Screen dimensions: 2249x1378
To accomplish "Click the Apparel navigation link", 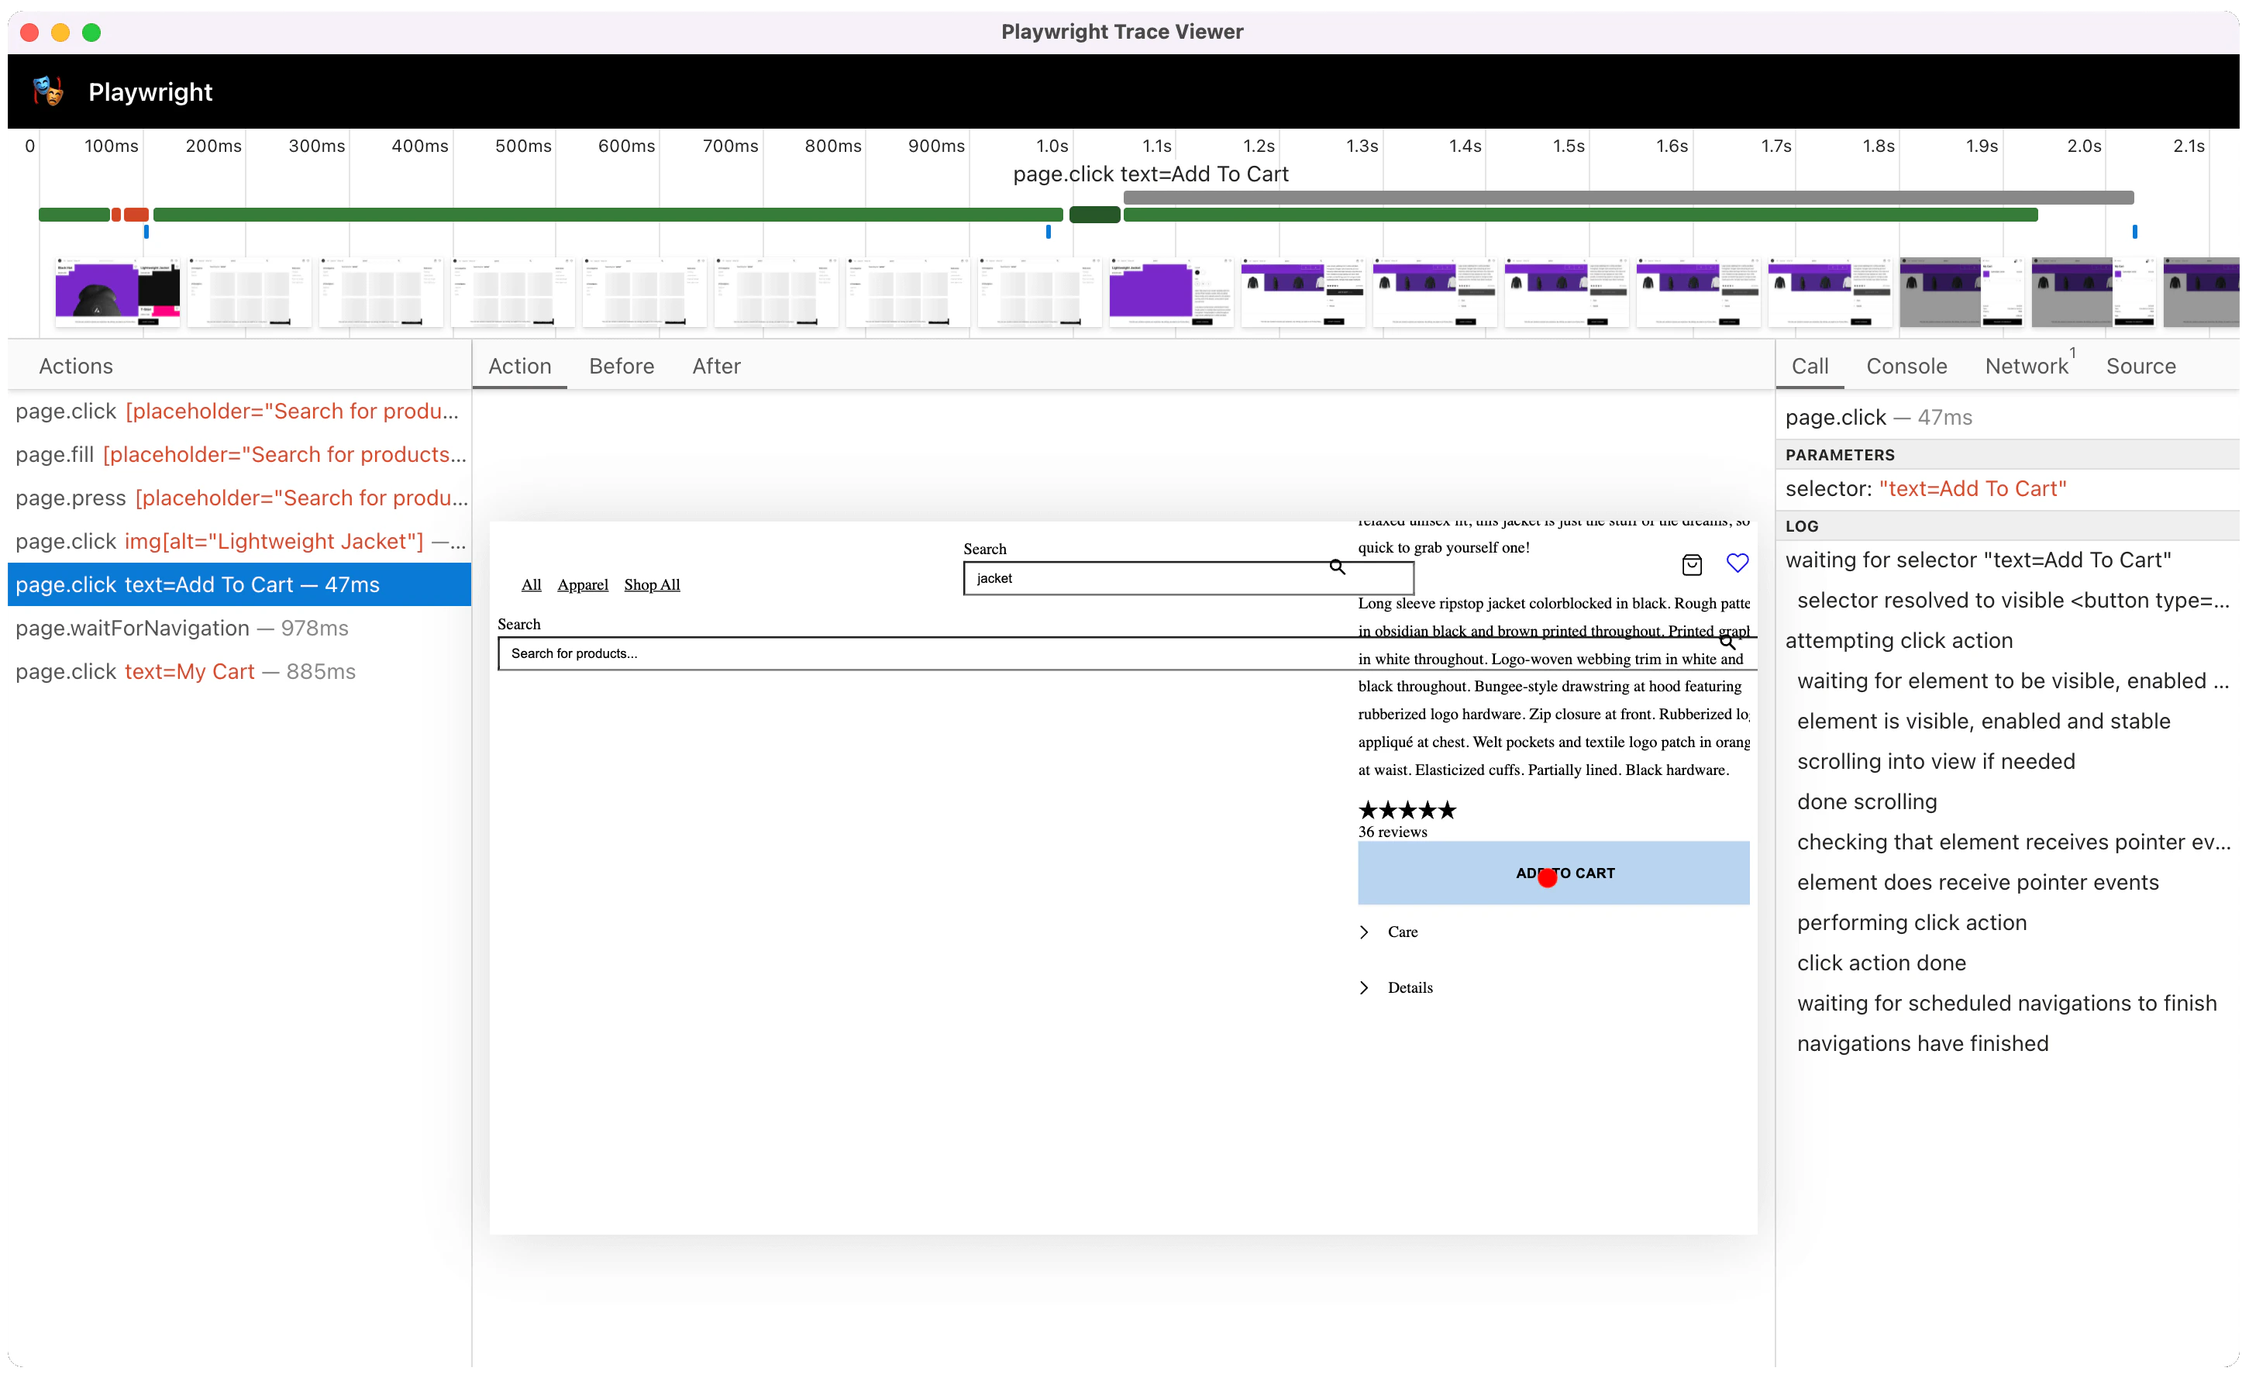I will [582, 585].
